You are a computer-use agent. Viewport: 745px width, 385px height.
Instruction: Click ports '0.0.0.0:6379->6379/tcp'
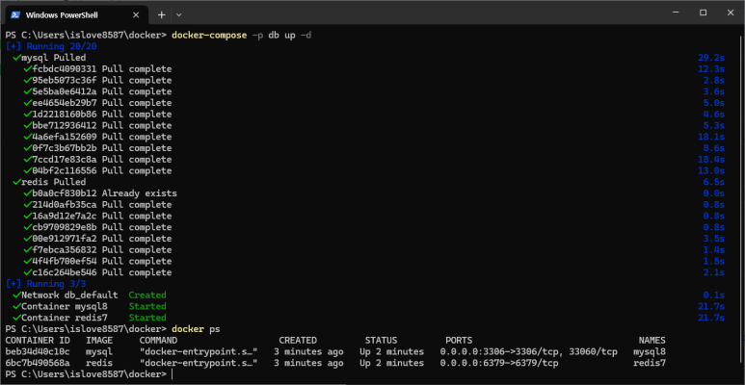(499, 363)
